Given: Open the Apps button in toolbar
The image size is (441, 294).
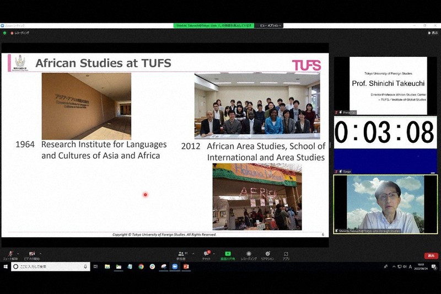Looking at the screenshot, I should click(286, 255).
